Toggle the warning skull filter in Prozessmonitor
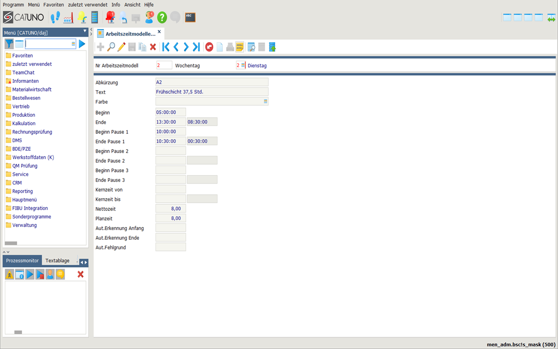This screenshot has width=558, height=349. pos(9,275)
